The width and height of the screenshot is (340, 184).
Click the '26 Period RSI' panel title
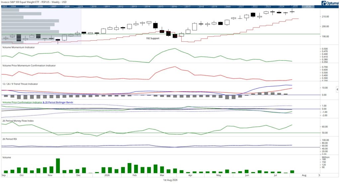pos(10,139)
